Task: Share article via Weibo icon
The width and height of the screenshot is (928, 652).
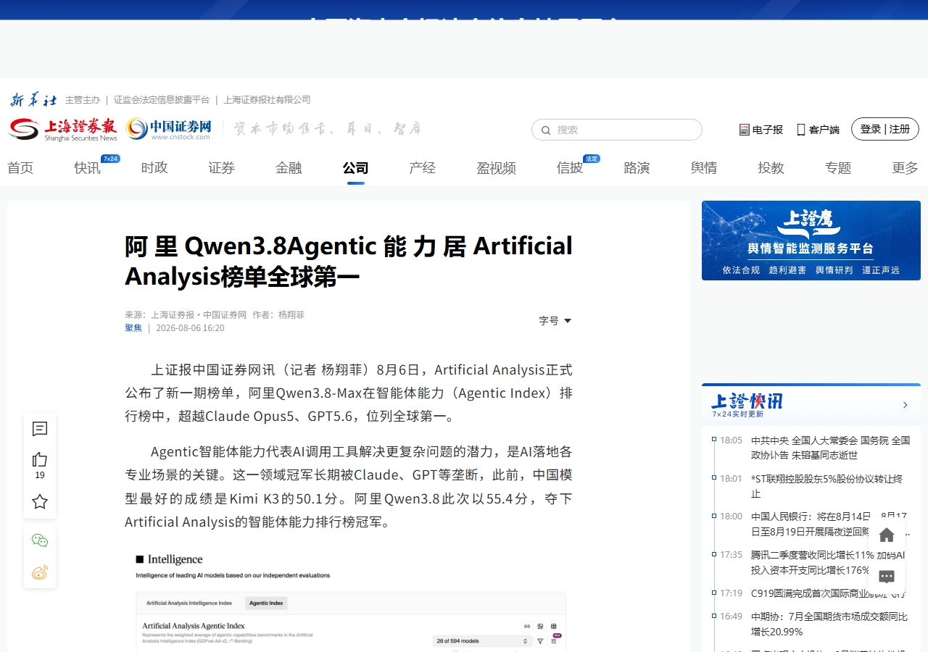Action: coord(40,572)
